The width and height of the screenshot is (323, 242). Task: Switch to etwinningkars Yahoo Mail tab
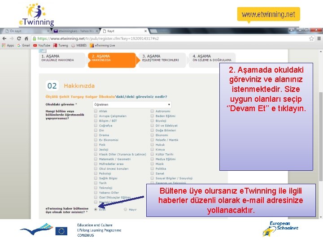[x=75, y=31]
